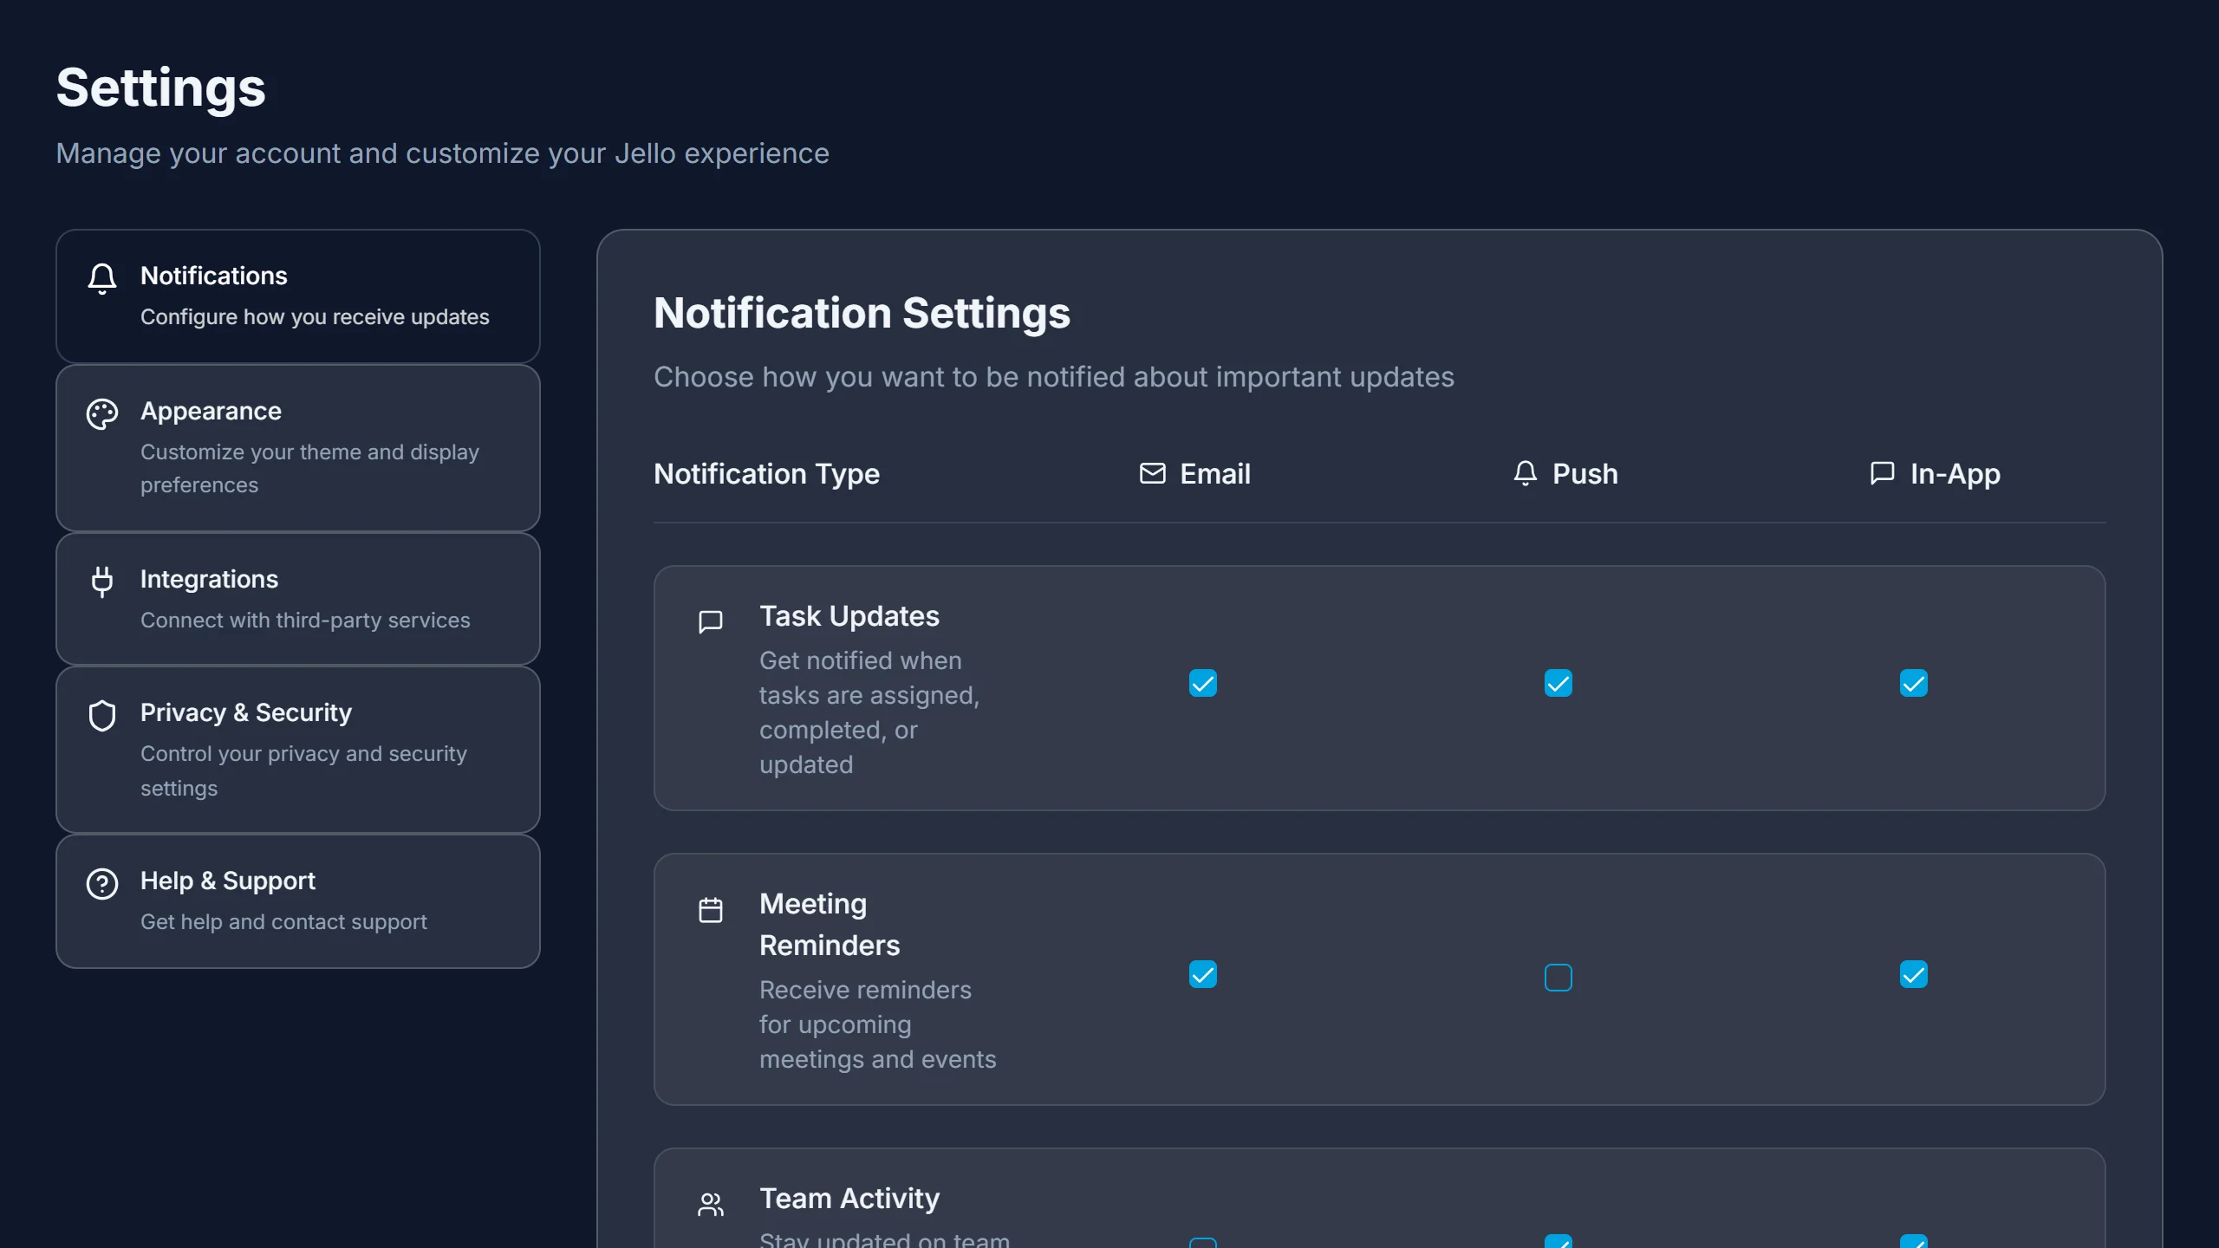This screenshot has width=2219, height=1248.
Task: Open the Appearance settings tab
Action: pos(297,447)
